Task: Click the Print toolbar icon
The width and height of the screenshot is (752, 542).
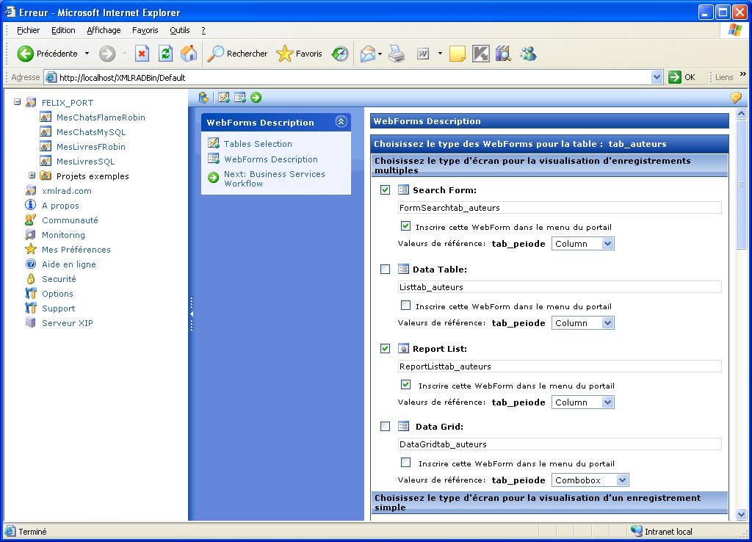Action: click(397, 54)
